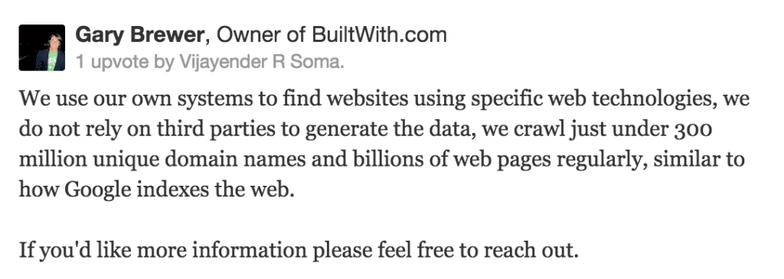Click the '1 upvote' text
This screenshot has width=784, height=279.
tap(112, 62)
